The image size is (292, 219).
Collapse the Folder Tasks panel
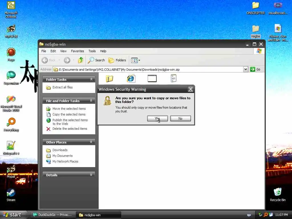[91, 79]
